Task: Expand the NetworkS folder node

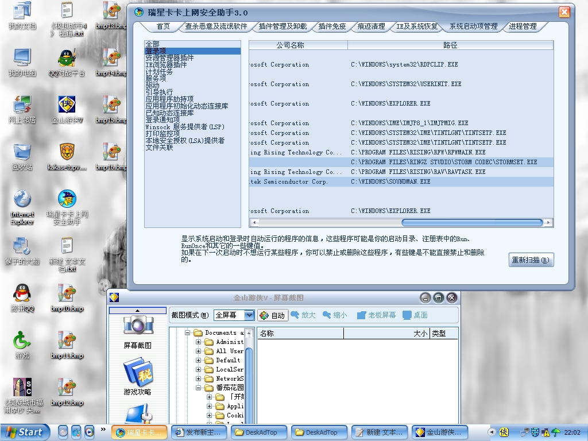Action: click(198, 379)
